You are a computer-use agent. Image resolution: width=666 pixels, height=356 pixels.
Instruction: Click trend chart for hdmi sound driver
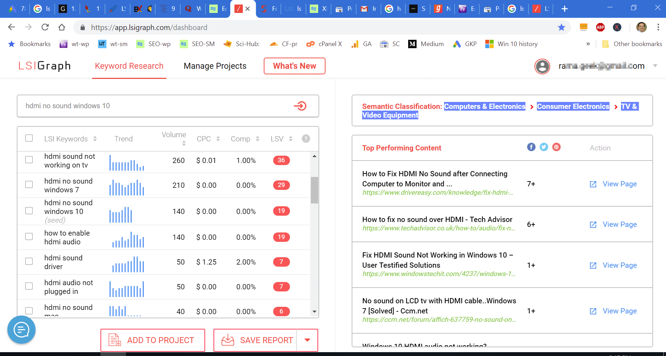point(128,264)
